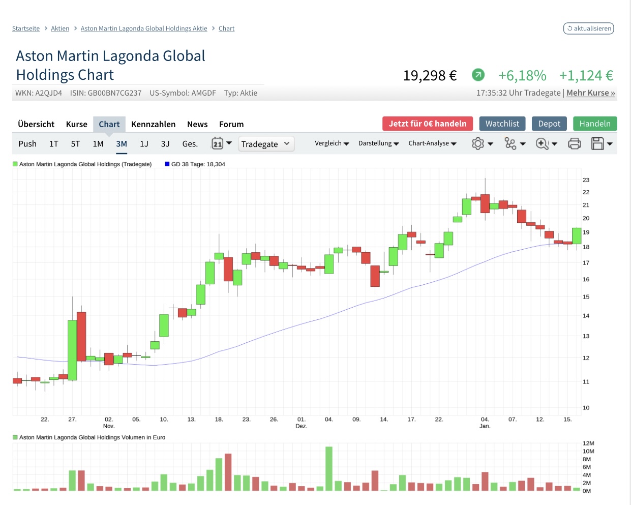Click the save diskette icon
Image resolution: width=631 pixels, height=505 pixels.
pos(597,143)
